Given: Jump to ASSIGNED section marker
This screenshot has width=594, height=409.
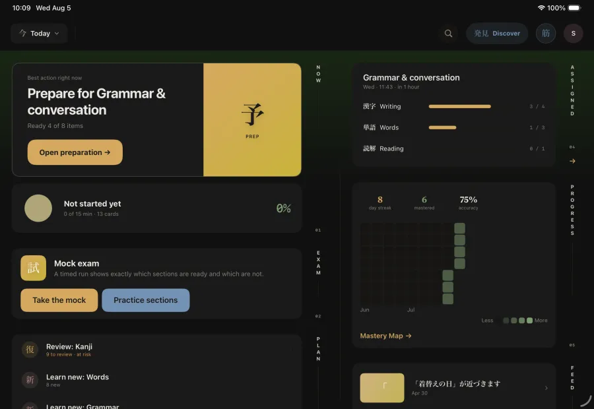Looking at the screenshot, I should (x=572, y=90).
